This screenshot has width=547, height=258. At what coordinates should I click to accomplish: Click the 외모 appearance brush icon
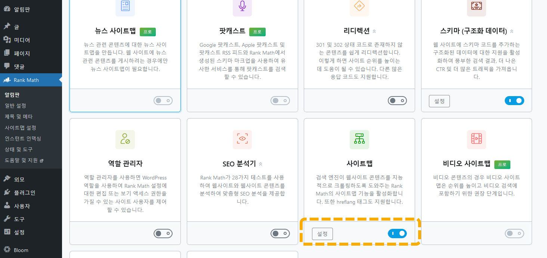(7, 179)
